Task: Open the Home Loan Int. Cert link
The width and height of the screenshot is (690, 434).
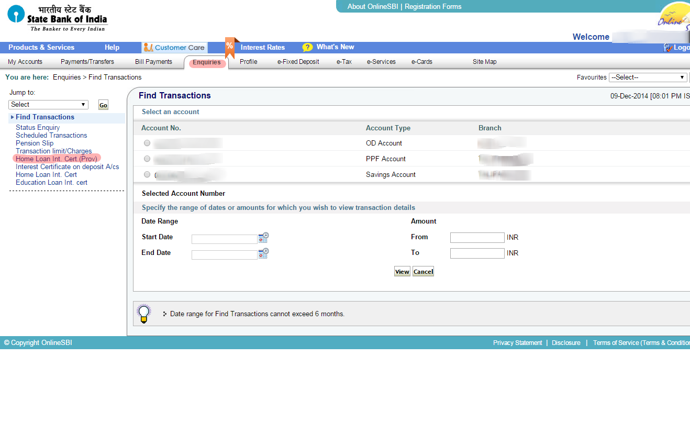Action: tap(46, 174)
